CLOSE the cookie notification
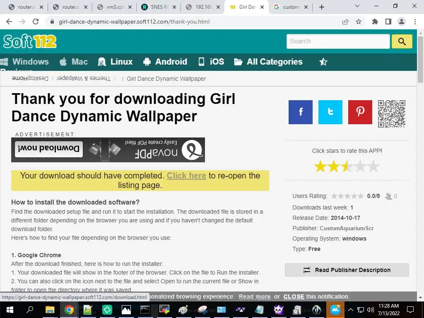Screen dimensions: 424x318 pyautogui.click(x=294, y=296)
